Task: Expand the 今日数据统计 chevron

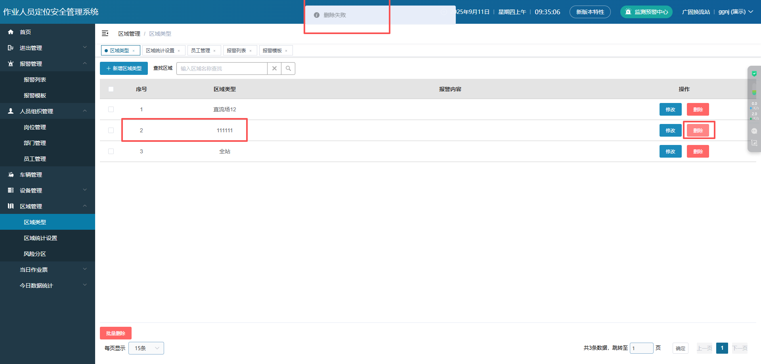Action: tap(85, 285)
